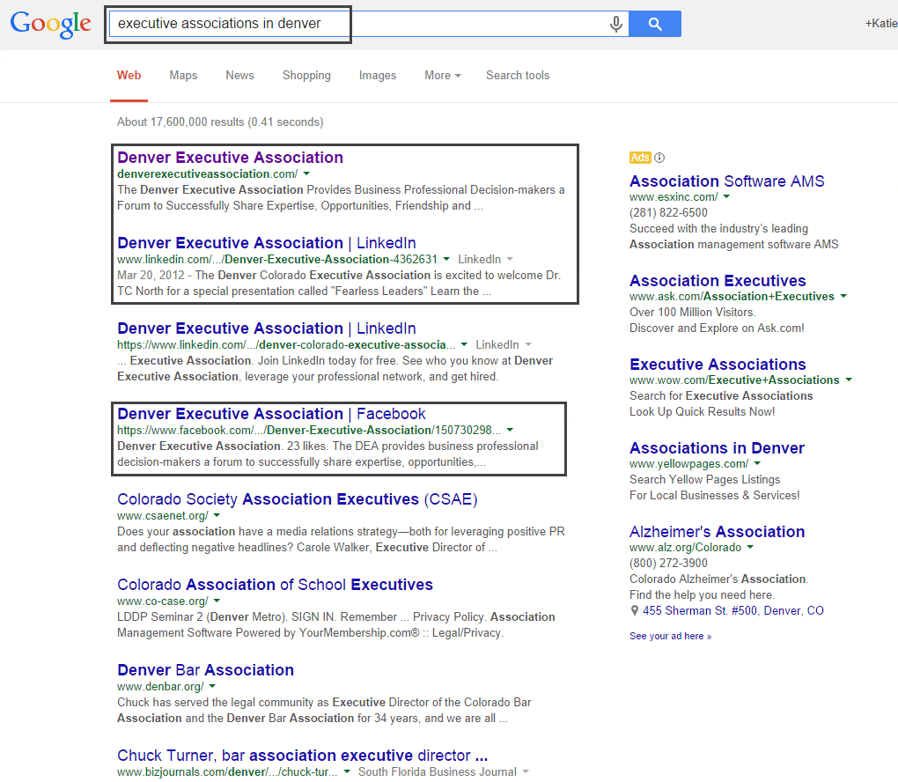This screenshot has height=782, width=898.
Task: Open Colorado Society Association Executives (CSAE)
Action: click(x=298, y=499)
